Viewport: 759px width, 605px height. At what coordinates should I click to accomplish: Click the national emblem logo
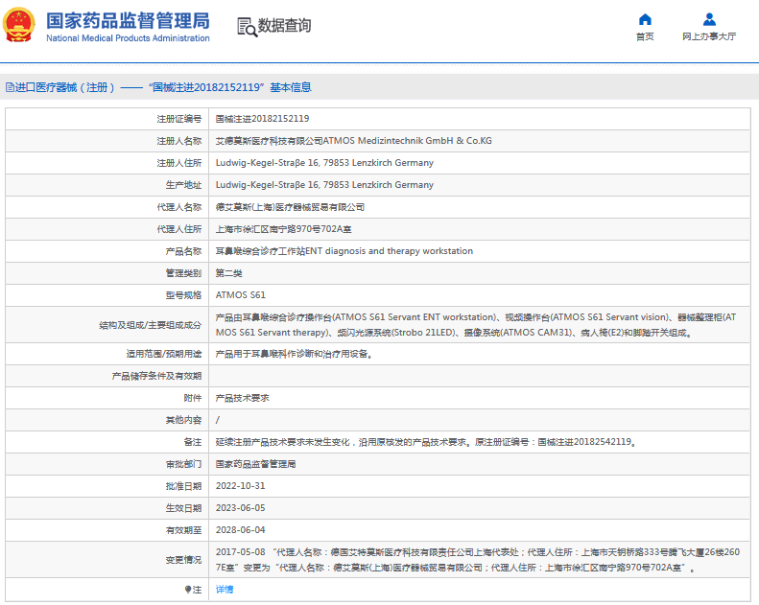[19, 25]
